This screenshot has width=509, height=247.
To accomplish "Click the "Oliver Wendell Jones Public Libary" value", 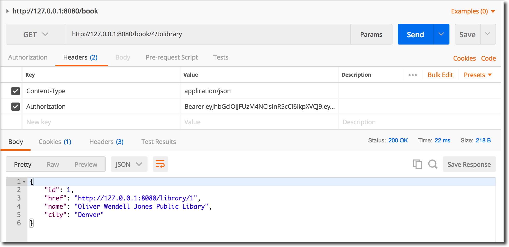I will coord(141,206).
